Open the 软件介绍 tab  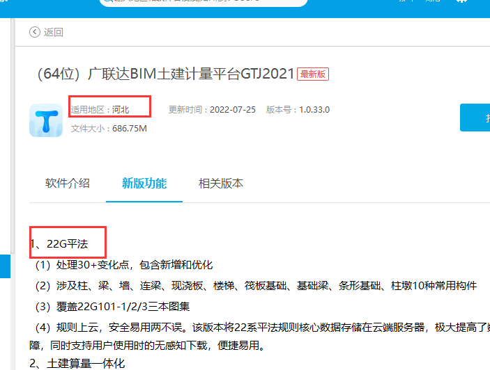(x=68, y=184)
